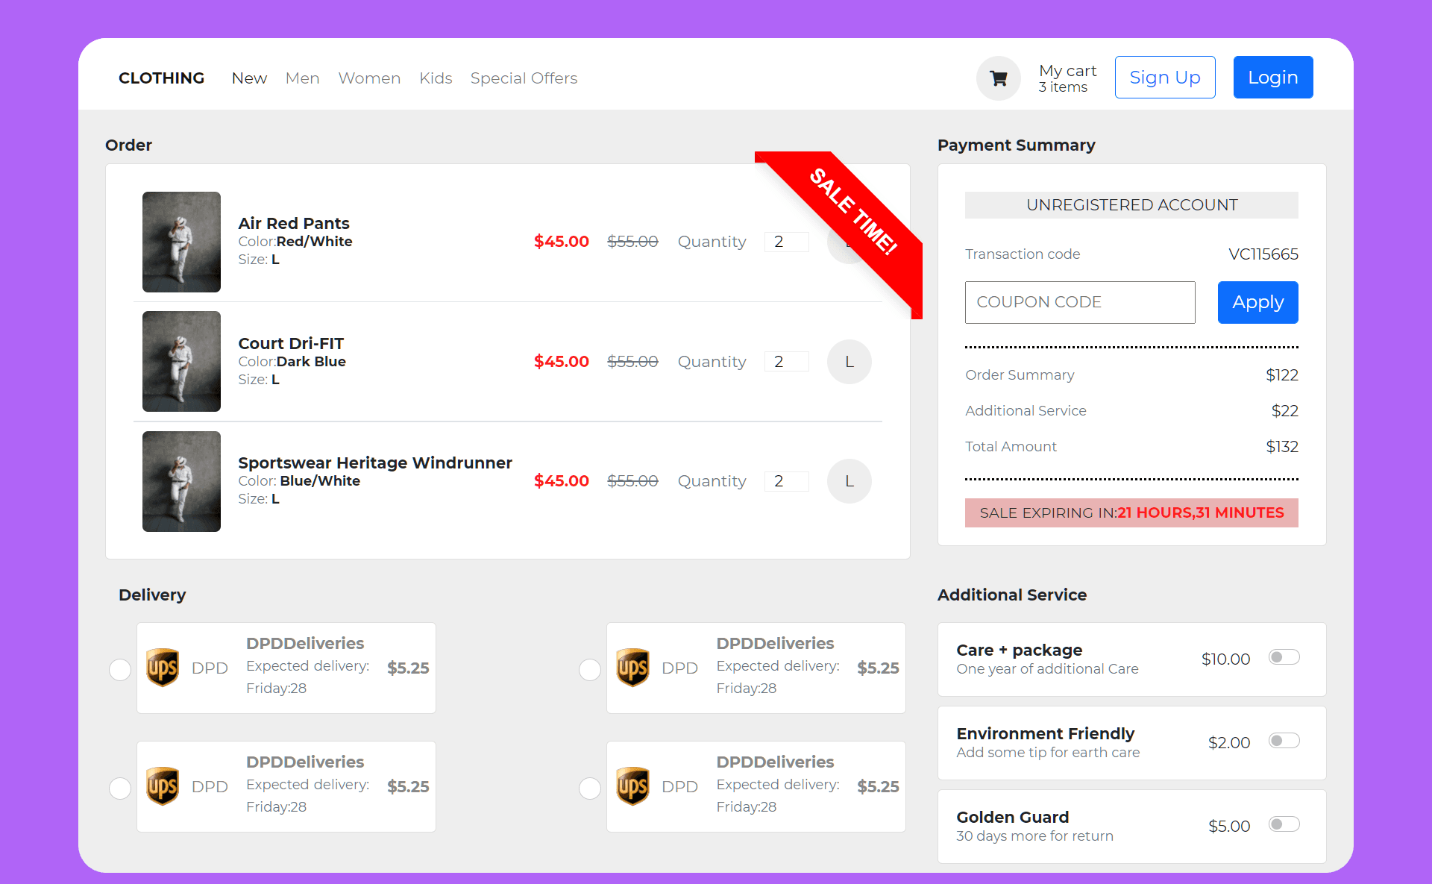The width and height of the screenshot is (1432, 884).
Task: Click the Sportswear Heritage Windrunner thumbnail
Action: (181, 481)
